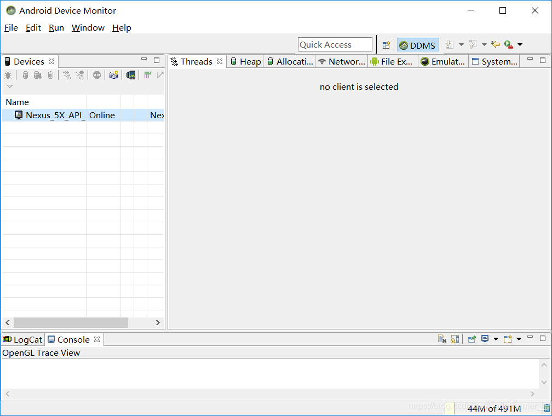Screen dimensions: 552x416
Task: Switch to the Heap tab
Action: click(x=246, y=62)
